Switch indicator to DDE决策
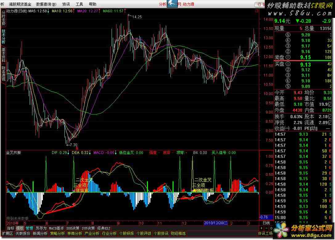The image size is (335, 240). 73,228
